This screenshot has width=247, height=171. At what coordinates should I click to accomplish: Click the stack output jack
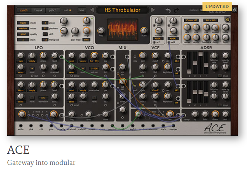tap(163, 125)
